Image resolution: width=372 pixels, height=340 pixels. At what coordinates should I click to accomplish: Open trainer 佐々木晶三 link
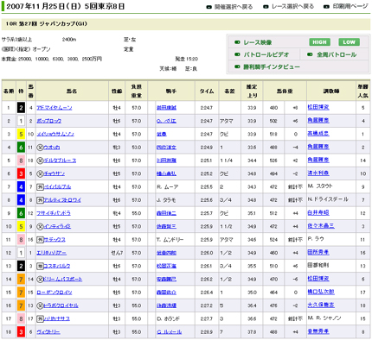pos(321,226)
